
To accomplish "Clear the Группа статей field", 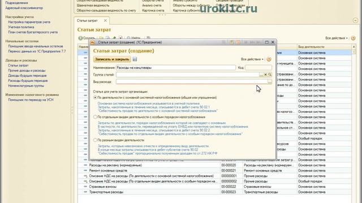I will (265, 74).
